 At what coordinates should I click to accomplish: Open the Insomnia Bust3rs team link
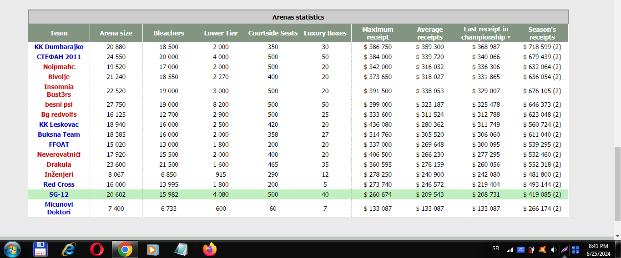(59, 90)
